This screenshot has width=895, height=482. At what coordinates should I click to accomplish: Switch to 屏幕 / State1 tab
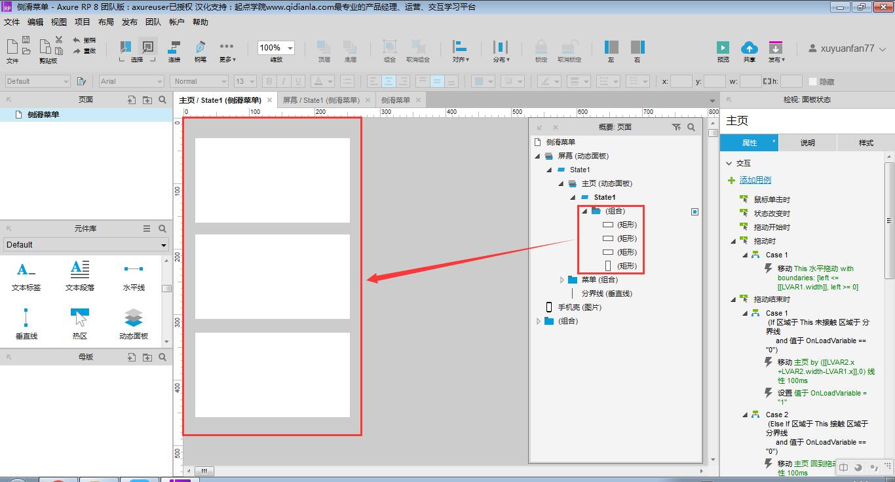(x=321, y=100)
